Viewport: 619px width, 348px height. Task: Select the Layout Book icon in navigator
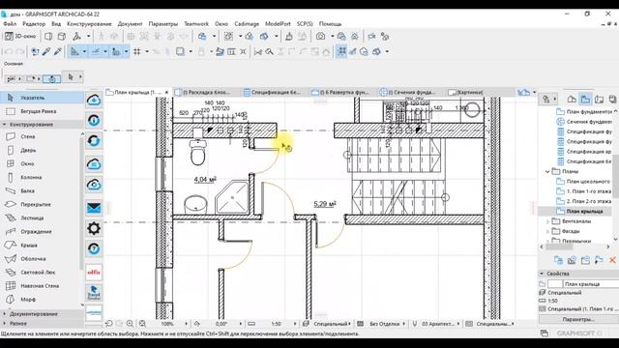pyautogui.click(x=600, y=99)
